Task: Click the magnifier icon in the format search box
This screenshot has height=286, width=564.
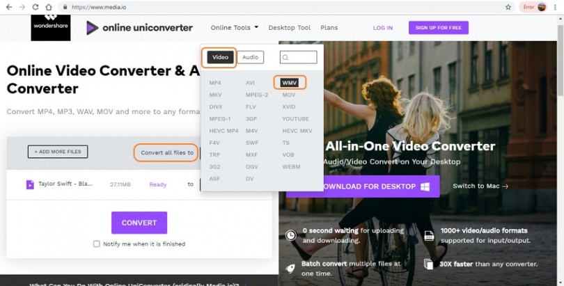Action: click(x=285, y=58)
